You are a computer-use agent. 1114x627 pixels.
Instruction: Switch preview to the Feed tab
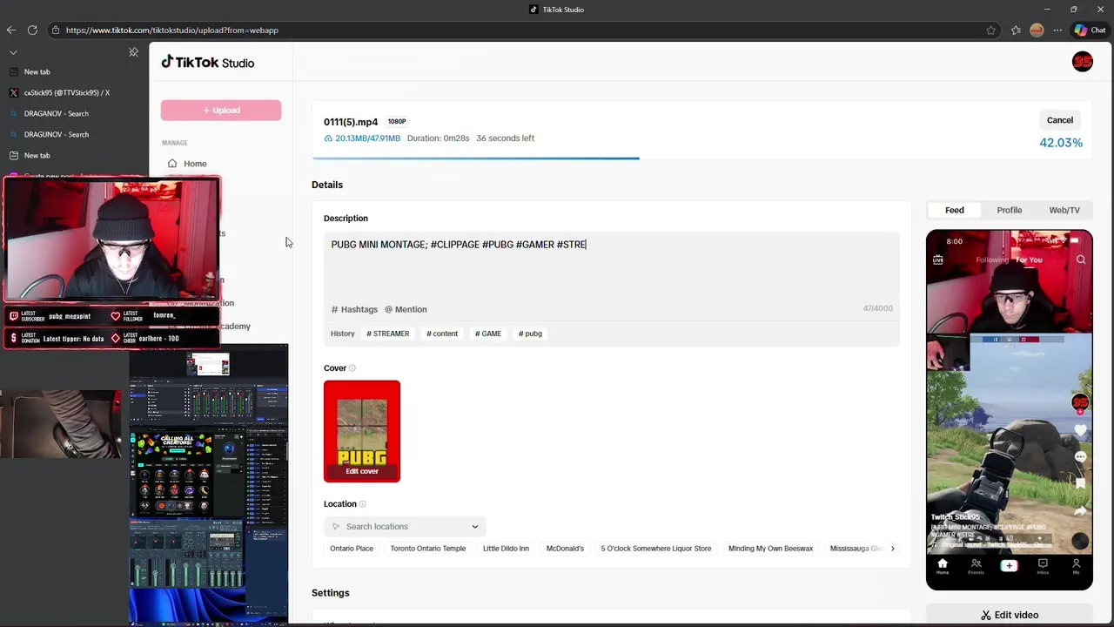coord(955,210)
